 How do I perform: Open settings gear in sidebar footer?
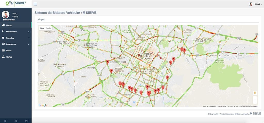[5, 121]
